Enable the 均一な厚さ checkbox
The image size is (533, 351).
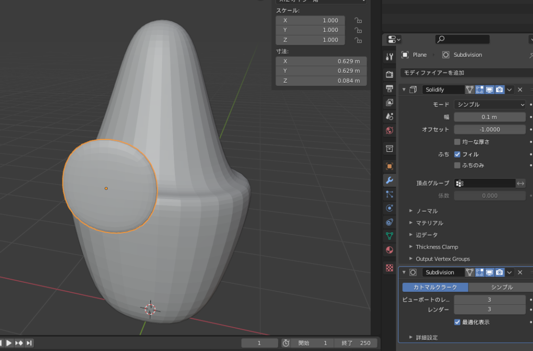tap(457, 142)
